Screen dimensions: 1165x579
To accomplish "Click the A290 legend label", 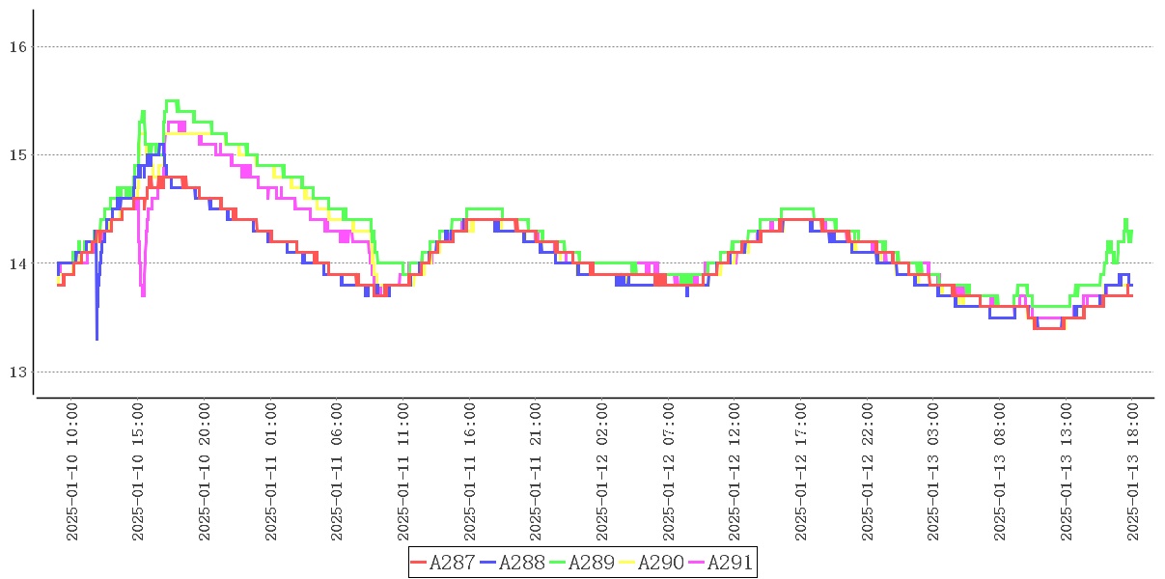I will coord(660,563).
